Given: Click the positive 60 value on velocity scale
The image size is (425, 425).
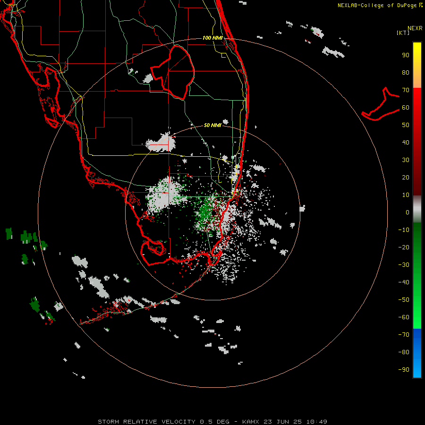Looking at the screenshot, I should [406, 108].
